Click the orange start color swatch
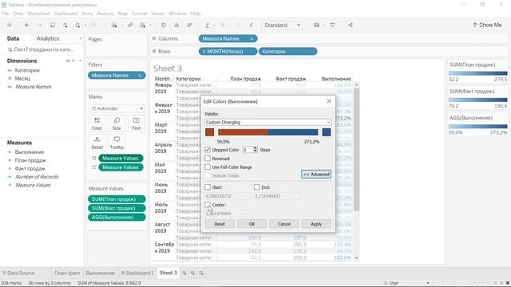Image resolution: width=511 pixels, height=287 pixels. tap(209, 132)
